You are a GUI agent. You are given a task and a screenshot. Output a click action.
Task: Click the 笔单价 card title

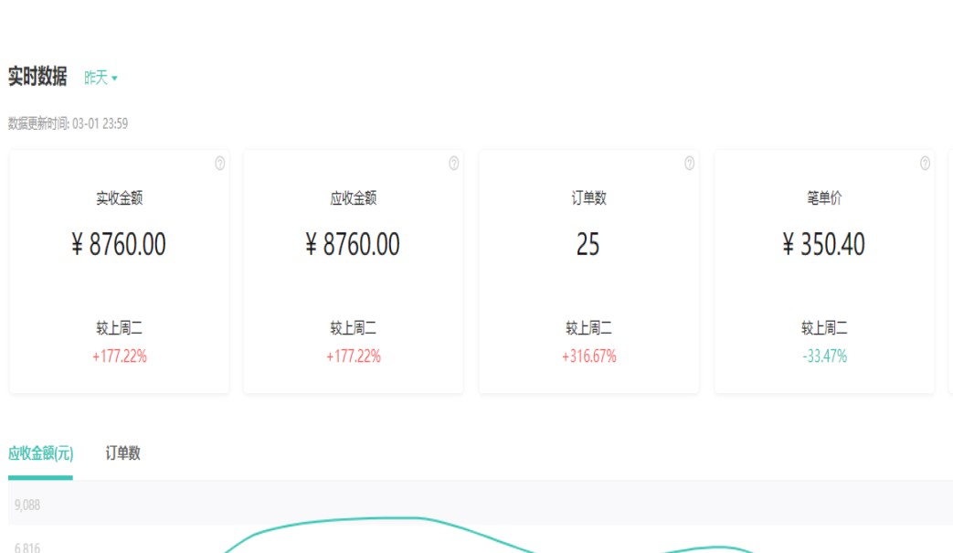(824, 198)
